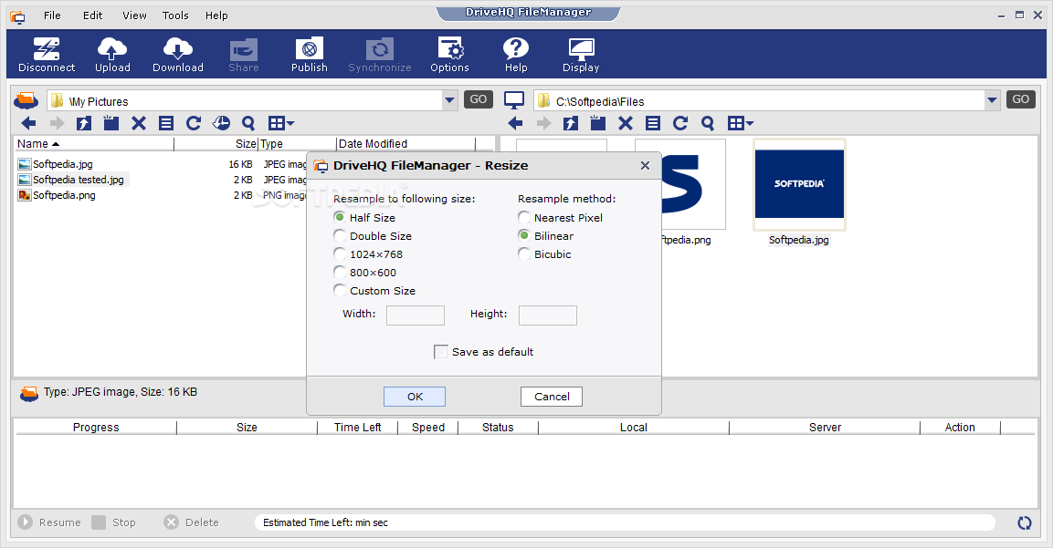Delete selected item in local pane
The image size is (1053, 548).
pyautogui.click(x=626, y=123)
